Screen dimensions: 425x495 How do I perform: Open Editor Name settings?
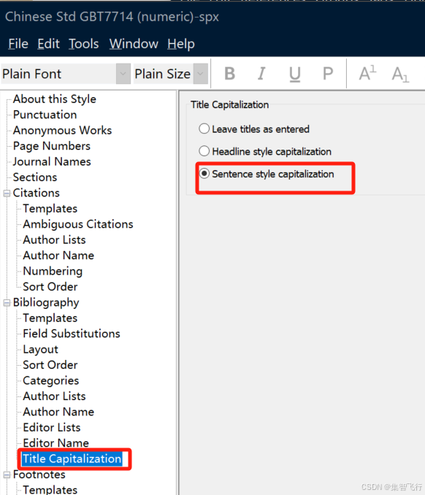coord(55,443)
